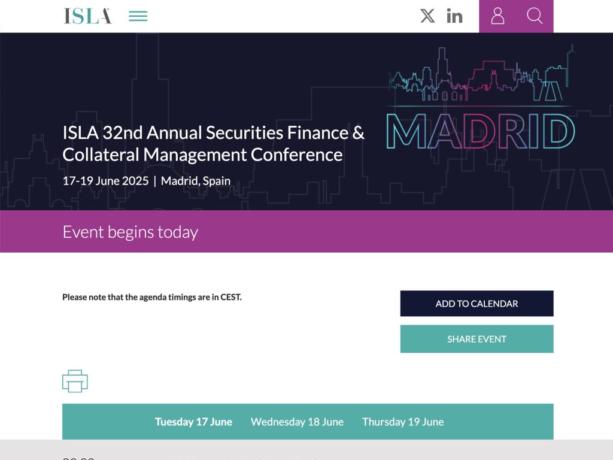Click the magnifier search area
Screen dimensions: 613x460
535,16
